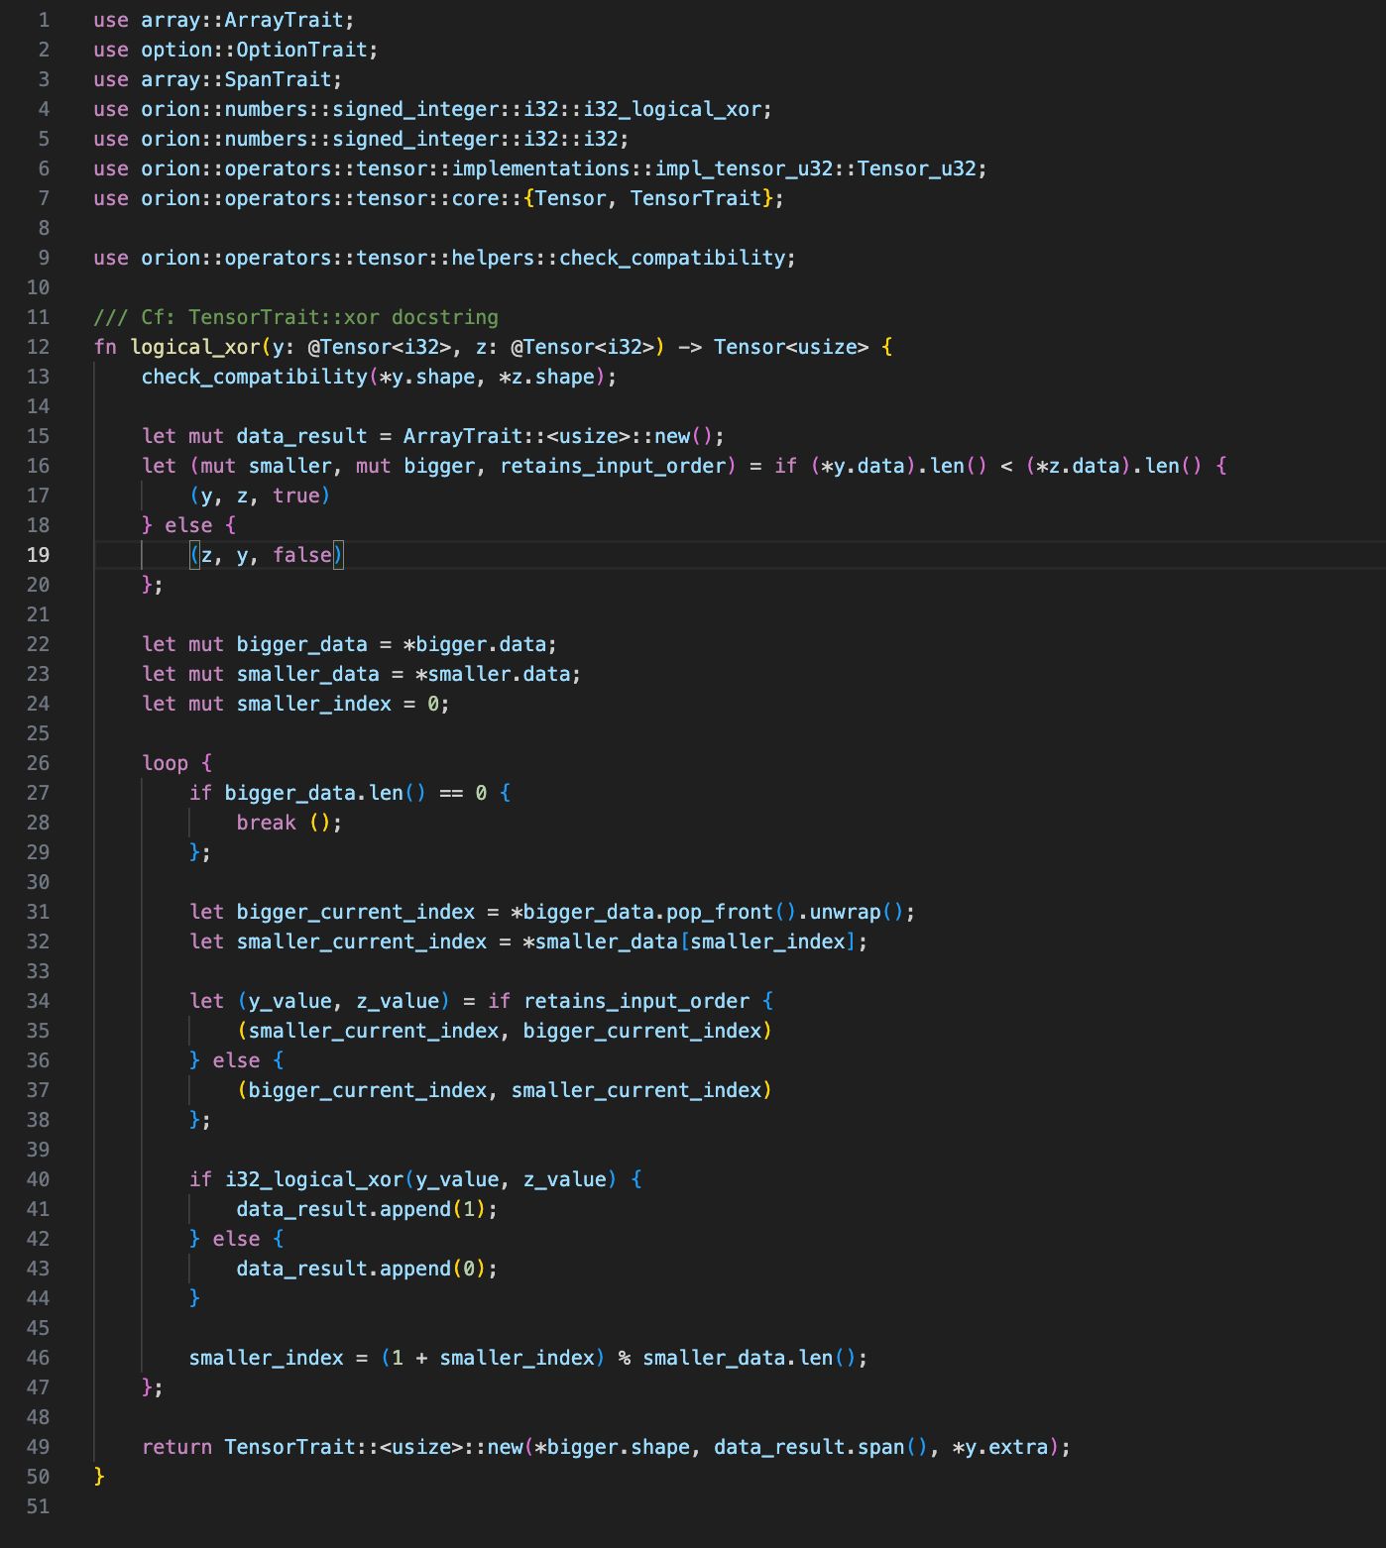Click the closing brace on line 50

pyautogui.click(x=99, y=1477)
